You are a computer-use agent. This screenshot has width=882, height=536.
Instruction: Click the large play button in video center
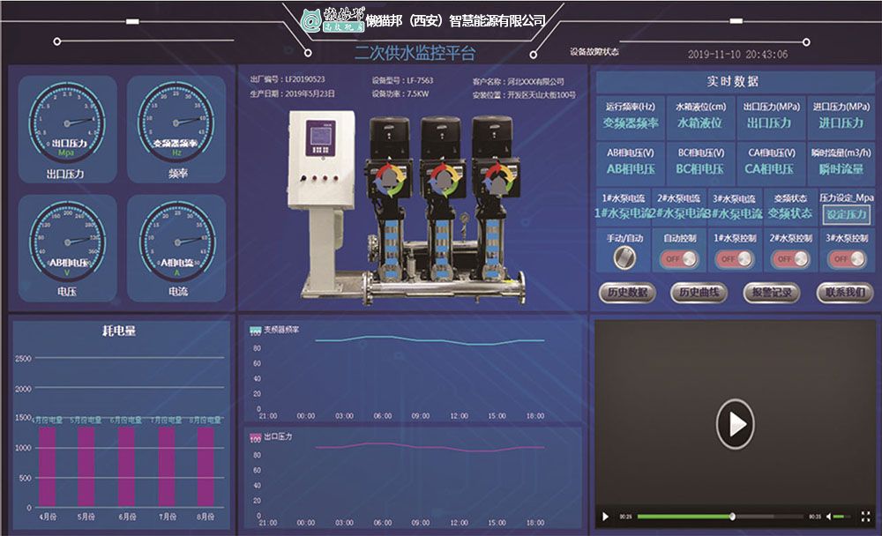[735, 425]
